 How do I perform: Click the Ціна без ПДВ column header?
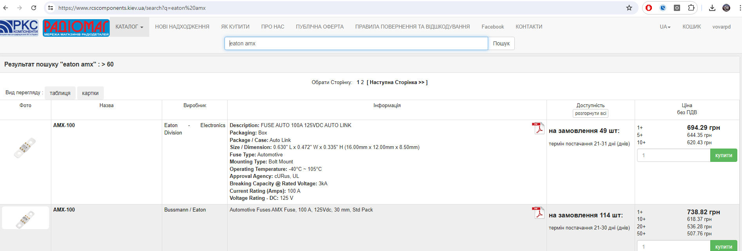[x=687, y=109]
